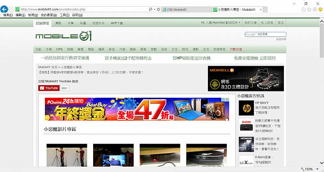
Task: Select the 討論群組 site tab
Action: (x=42, y=23)
